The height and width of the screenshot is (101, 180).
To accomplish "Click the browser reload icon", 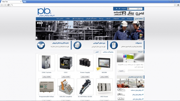I will [8, 5].
